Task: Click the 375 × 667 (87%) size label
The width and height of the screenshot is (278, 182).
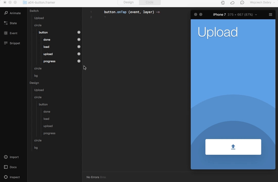Action: (240, 15)
